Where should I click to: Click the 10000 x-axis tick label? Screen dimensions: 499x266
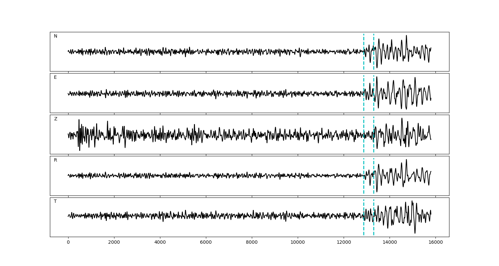click(298, 243)
